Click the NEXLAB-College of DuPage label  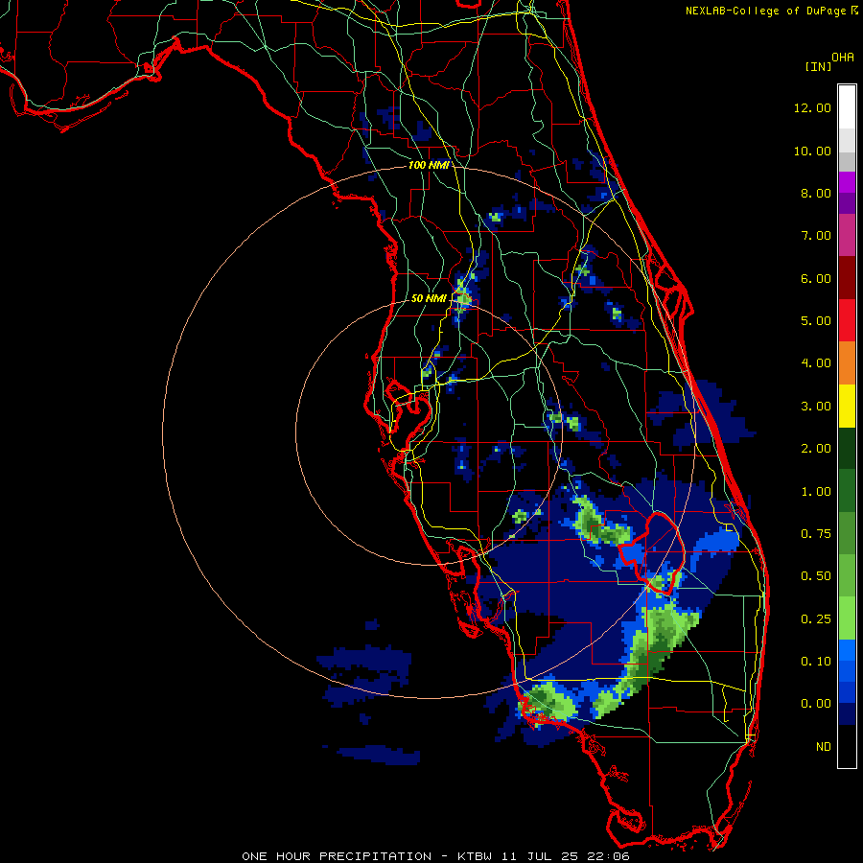point(765,11)
